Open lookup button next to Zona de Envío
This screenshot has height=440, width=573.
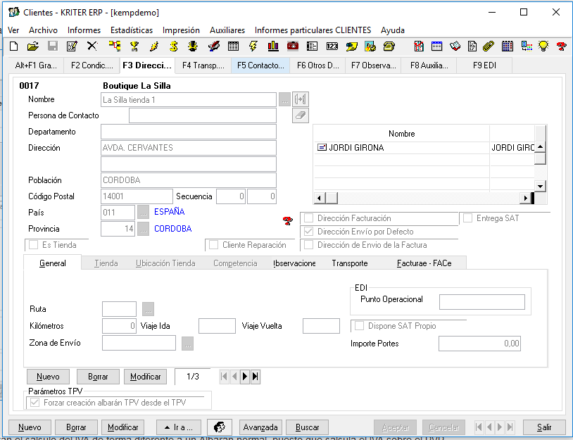pyautogui.click(x=187, y=343)
